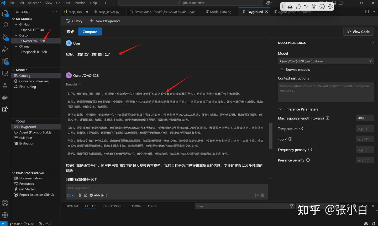The width and height of the screenshot is (378, 226).
Task: Open Documentation in Help and Feedback
Action: click(30, 178)
